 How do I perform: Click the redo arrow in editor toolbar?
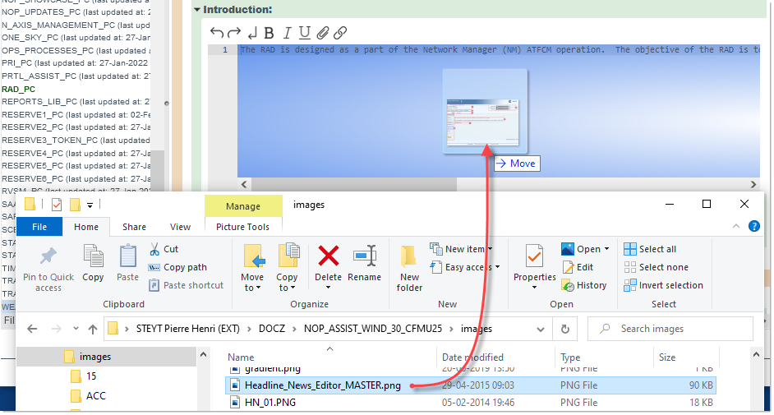[x=233, y=33]
